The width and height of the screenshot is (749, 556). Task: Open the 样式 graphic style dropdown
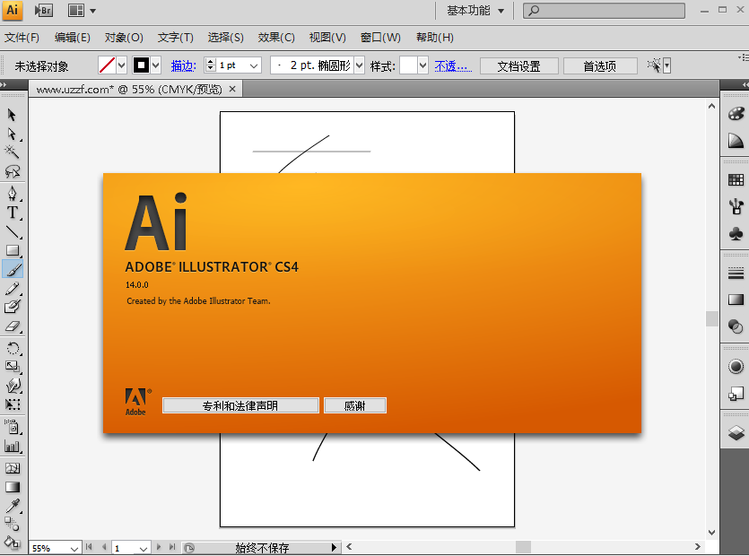pyautogui.click(x=422, y=65)
